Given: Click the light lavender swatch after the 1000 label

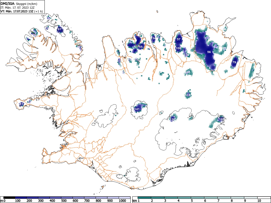Looking at the screenshot, I should point(125,198).
